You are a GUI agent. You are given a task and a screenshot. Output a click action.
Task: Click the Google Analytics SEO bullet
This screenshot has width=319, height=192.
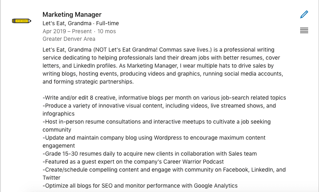click(x=140, y=186)
